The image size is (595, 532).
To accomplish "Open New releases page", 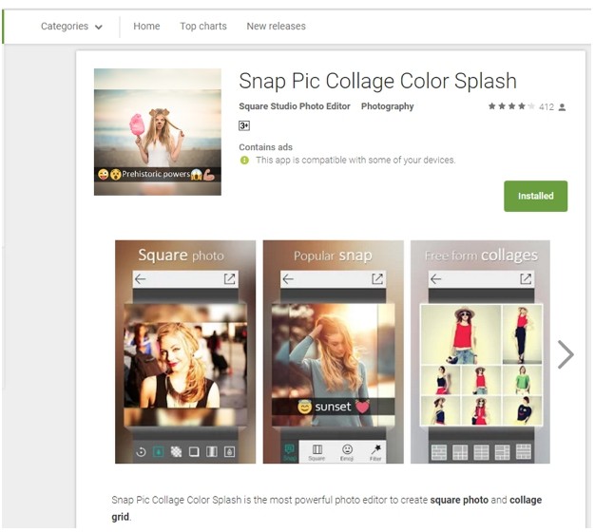I will point(276,27).
